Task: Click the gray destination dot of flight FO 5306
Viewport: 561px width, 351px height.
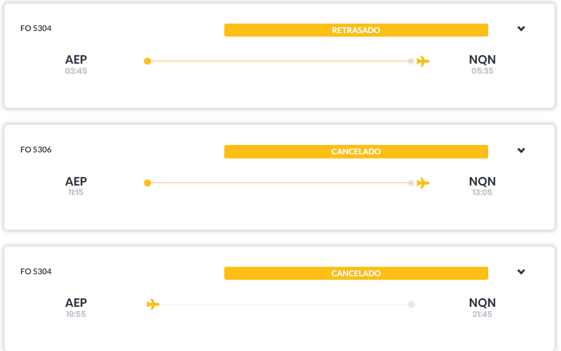Action: [411, 183]
